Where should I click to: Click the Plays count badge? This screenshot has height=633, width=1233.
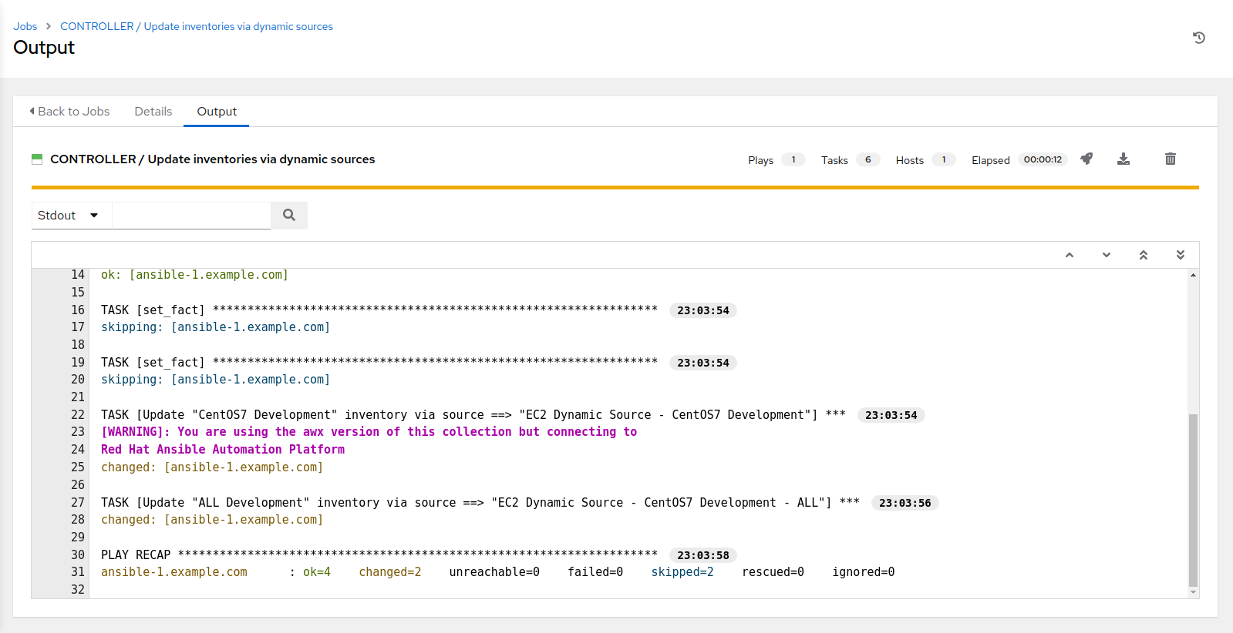pyautogui.click(x=793, y=159)
